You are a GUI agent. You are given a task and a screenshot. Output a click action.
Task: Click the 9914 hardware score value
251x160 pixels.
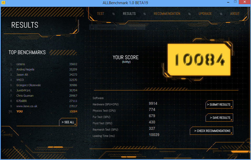[x=153, y=104]
